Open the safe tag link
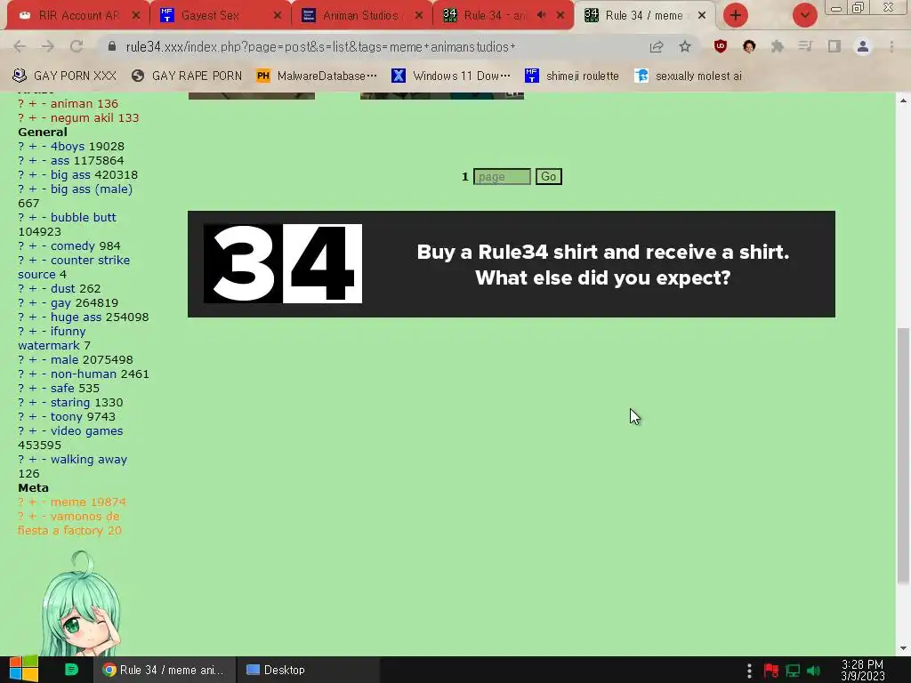 62,388
